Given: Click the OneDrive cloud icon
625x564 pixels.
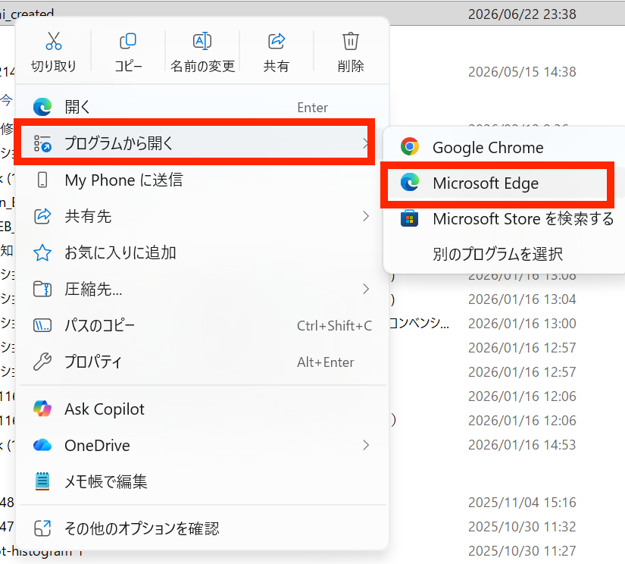Looking at the screenshot, I should coord(42,445).
